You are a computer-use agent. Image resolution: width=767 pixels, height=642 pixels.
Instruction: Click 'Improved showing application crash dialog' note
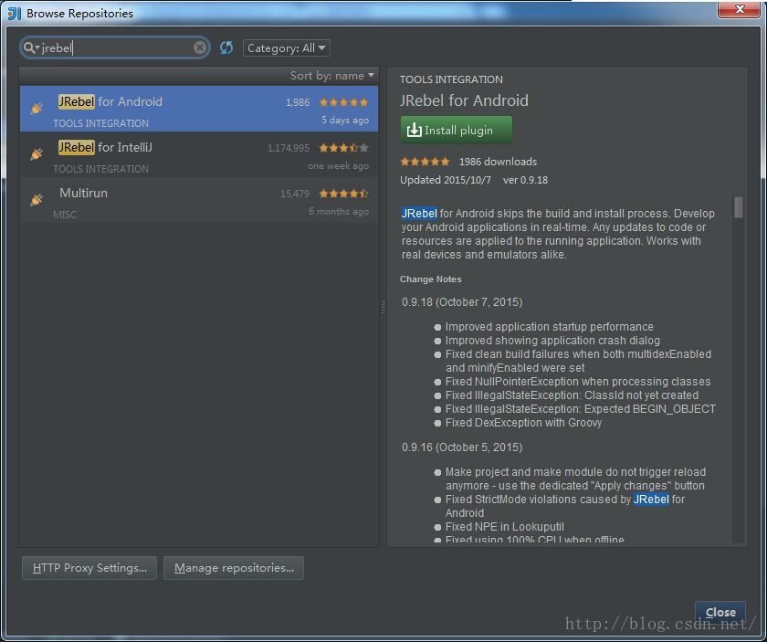coord(552,340)
